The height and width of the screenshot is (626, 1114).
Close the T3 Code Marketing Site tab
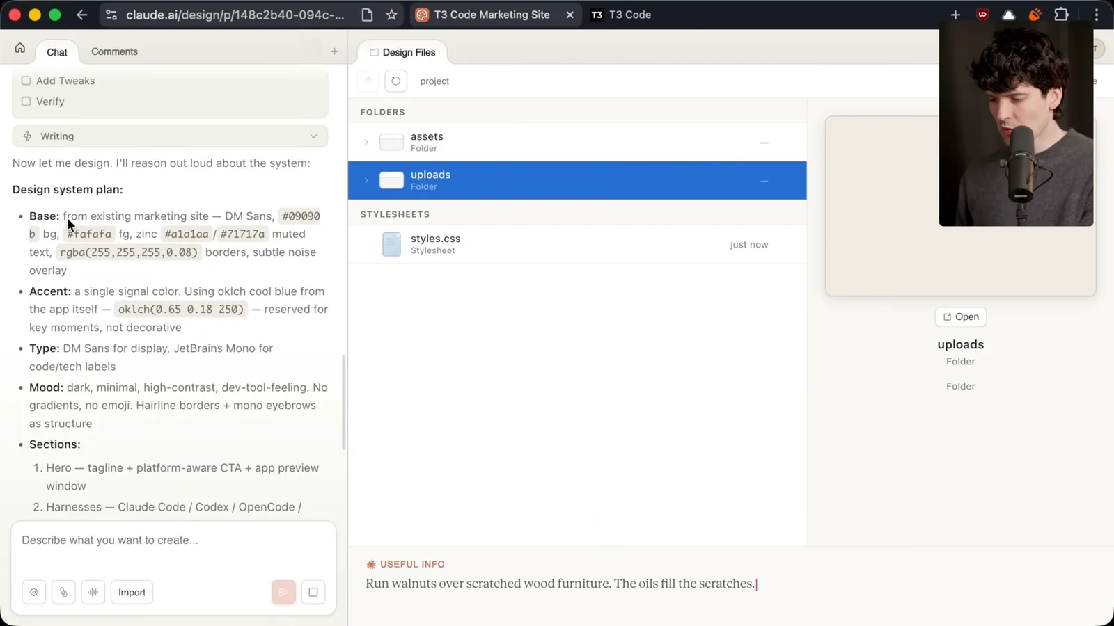coord(570,15)
